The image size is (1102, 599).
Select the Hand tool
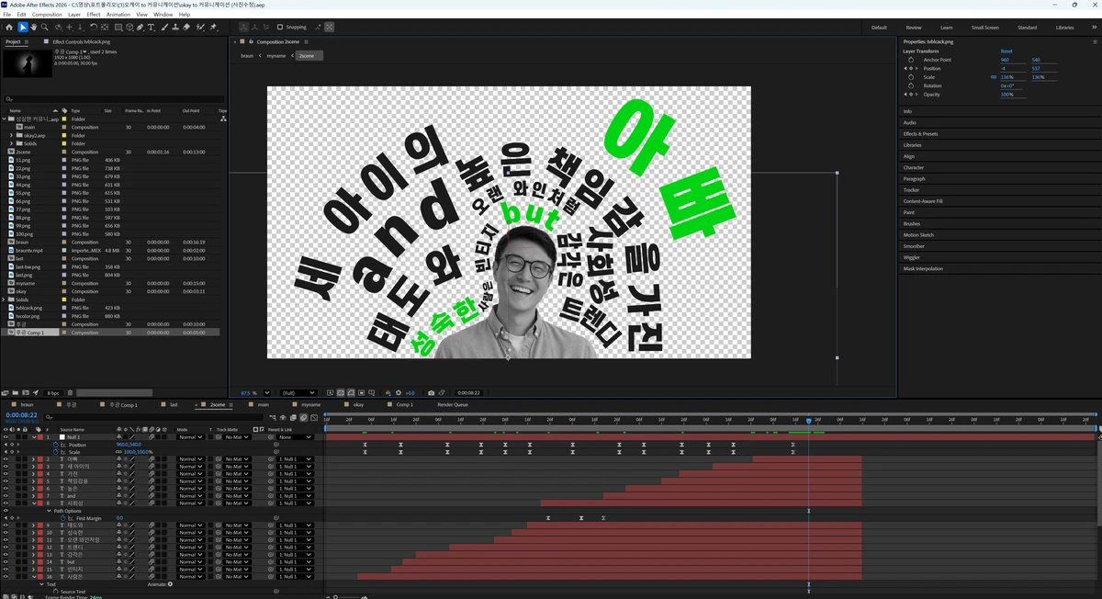(34, 28)
